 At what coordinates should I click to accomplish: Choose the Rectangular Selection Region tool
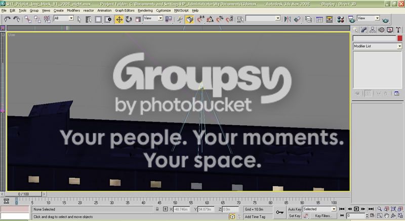98,19
